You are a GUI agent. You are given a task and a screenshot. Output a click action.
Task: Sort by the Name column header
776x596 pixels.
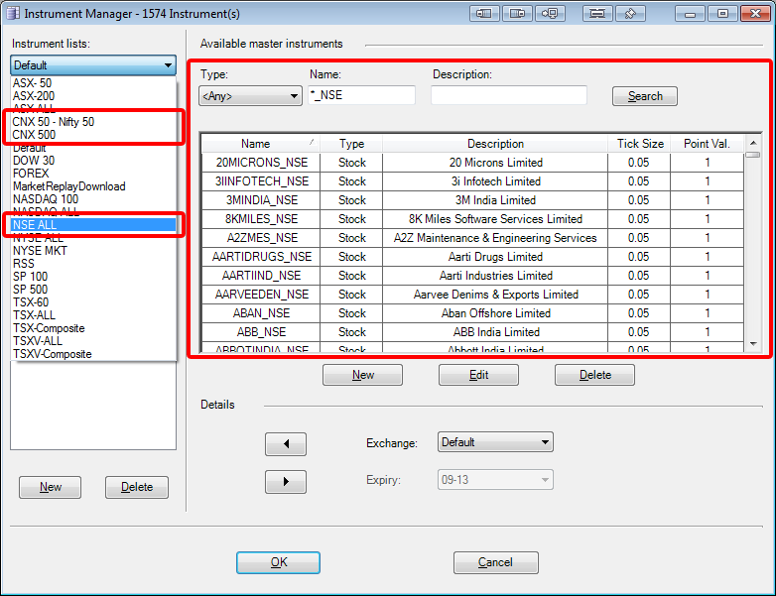261,144
